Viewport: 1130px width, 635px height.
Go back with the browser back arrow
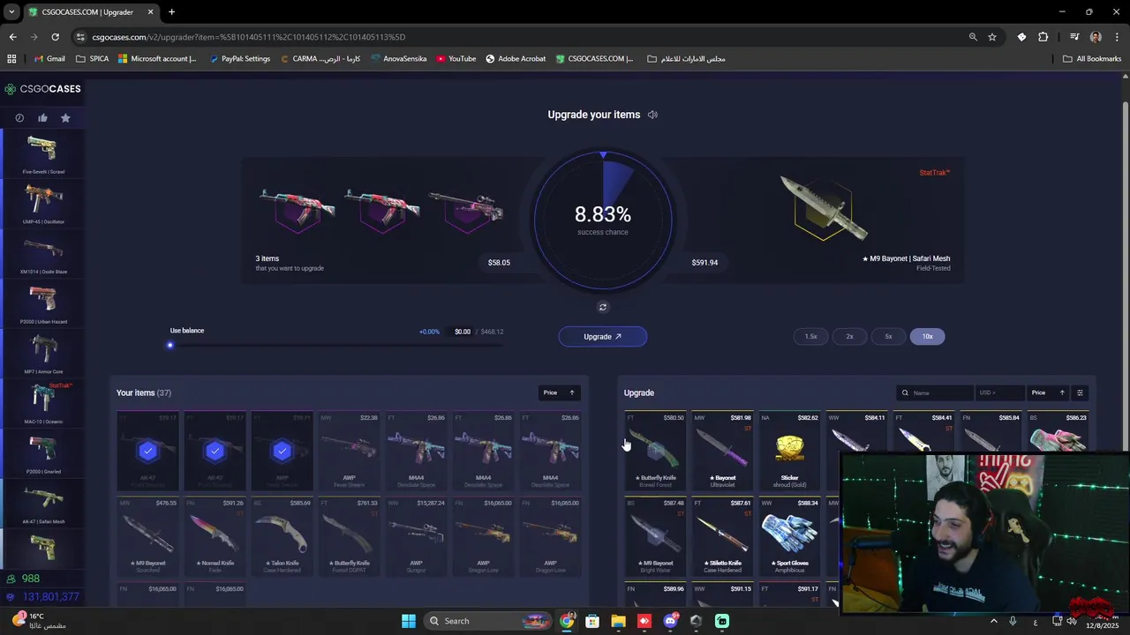click(12, 37)
